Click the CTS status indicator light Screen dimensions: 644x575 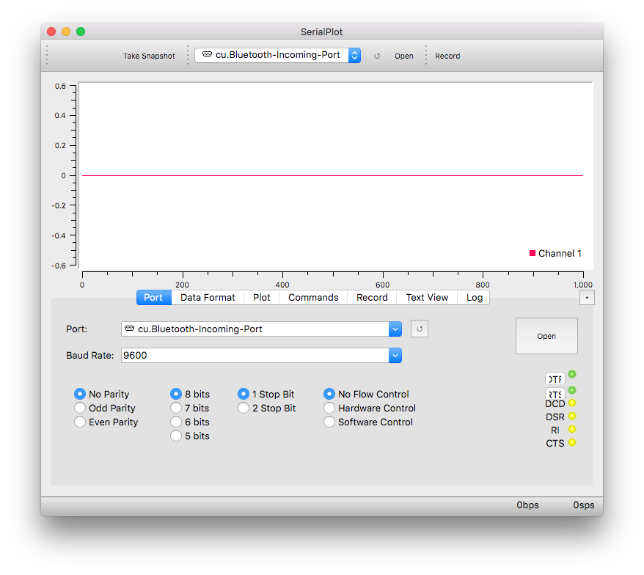pos(571,443)
